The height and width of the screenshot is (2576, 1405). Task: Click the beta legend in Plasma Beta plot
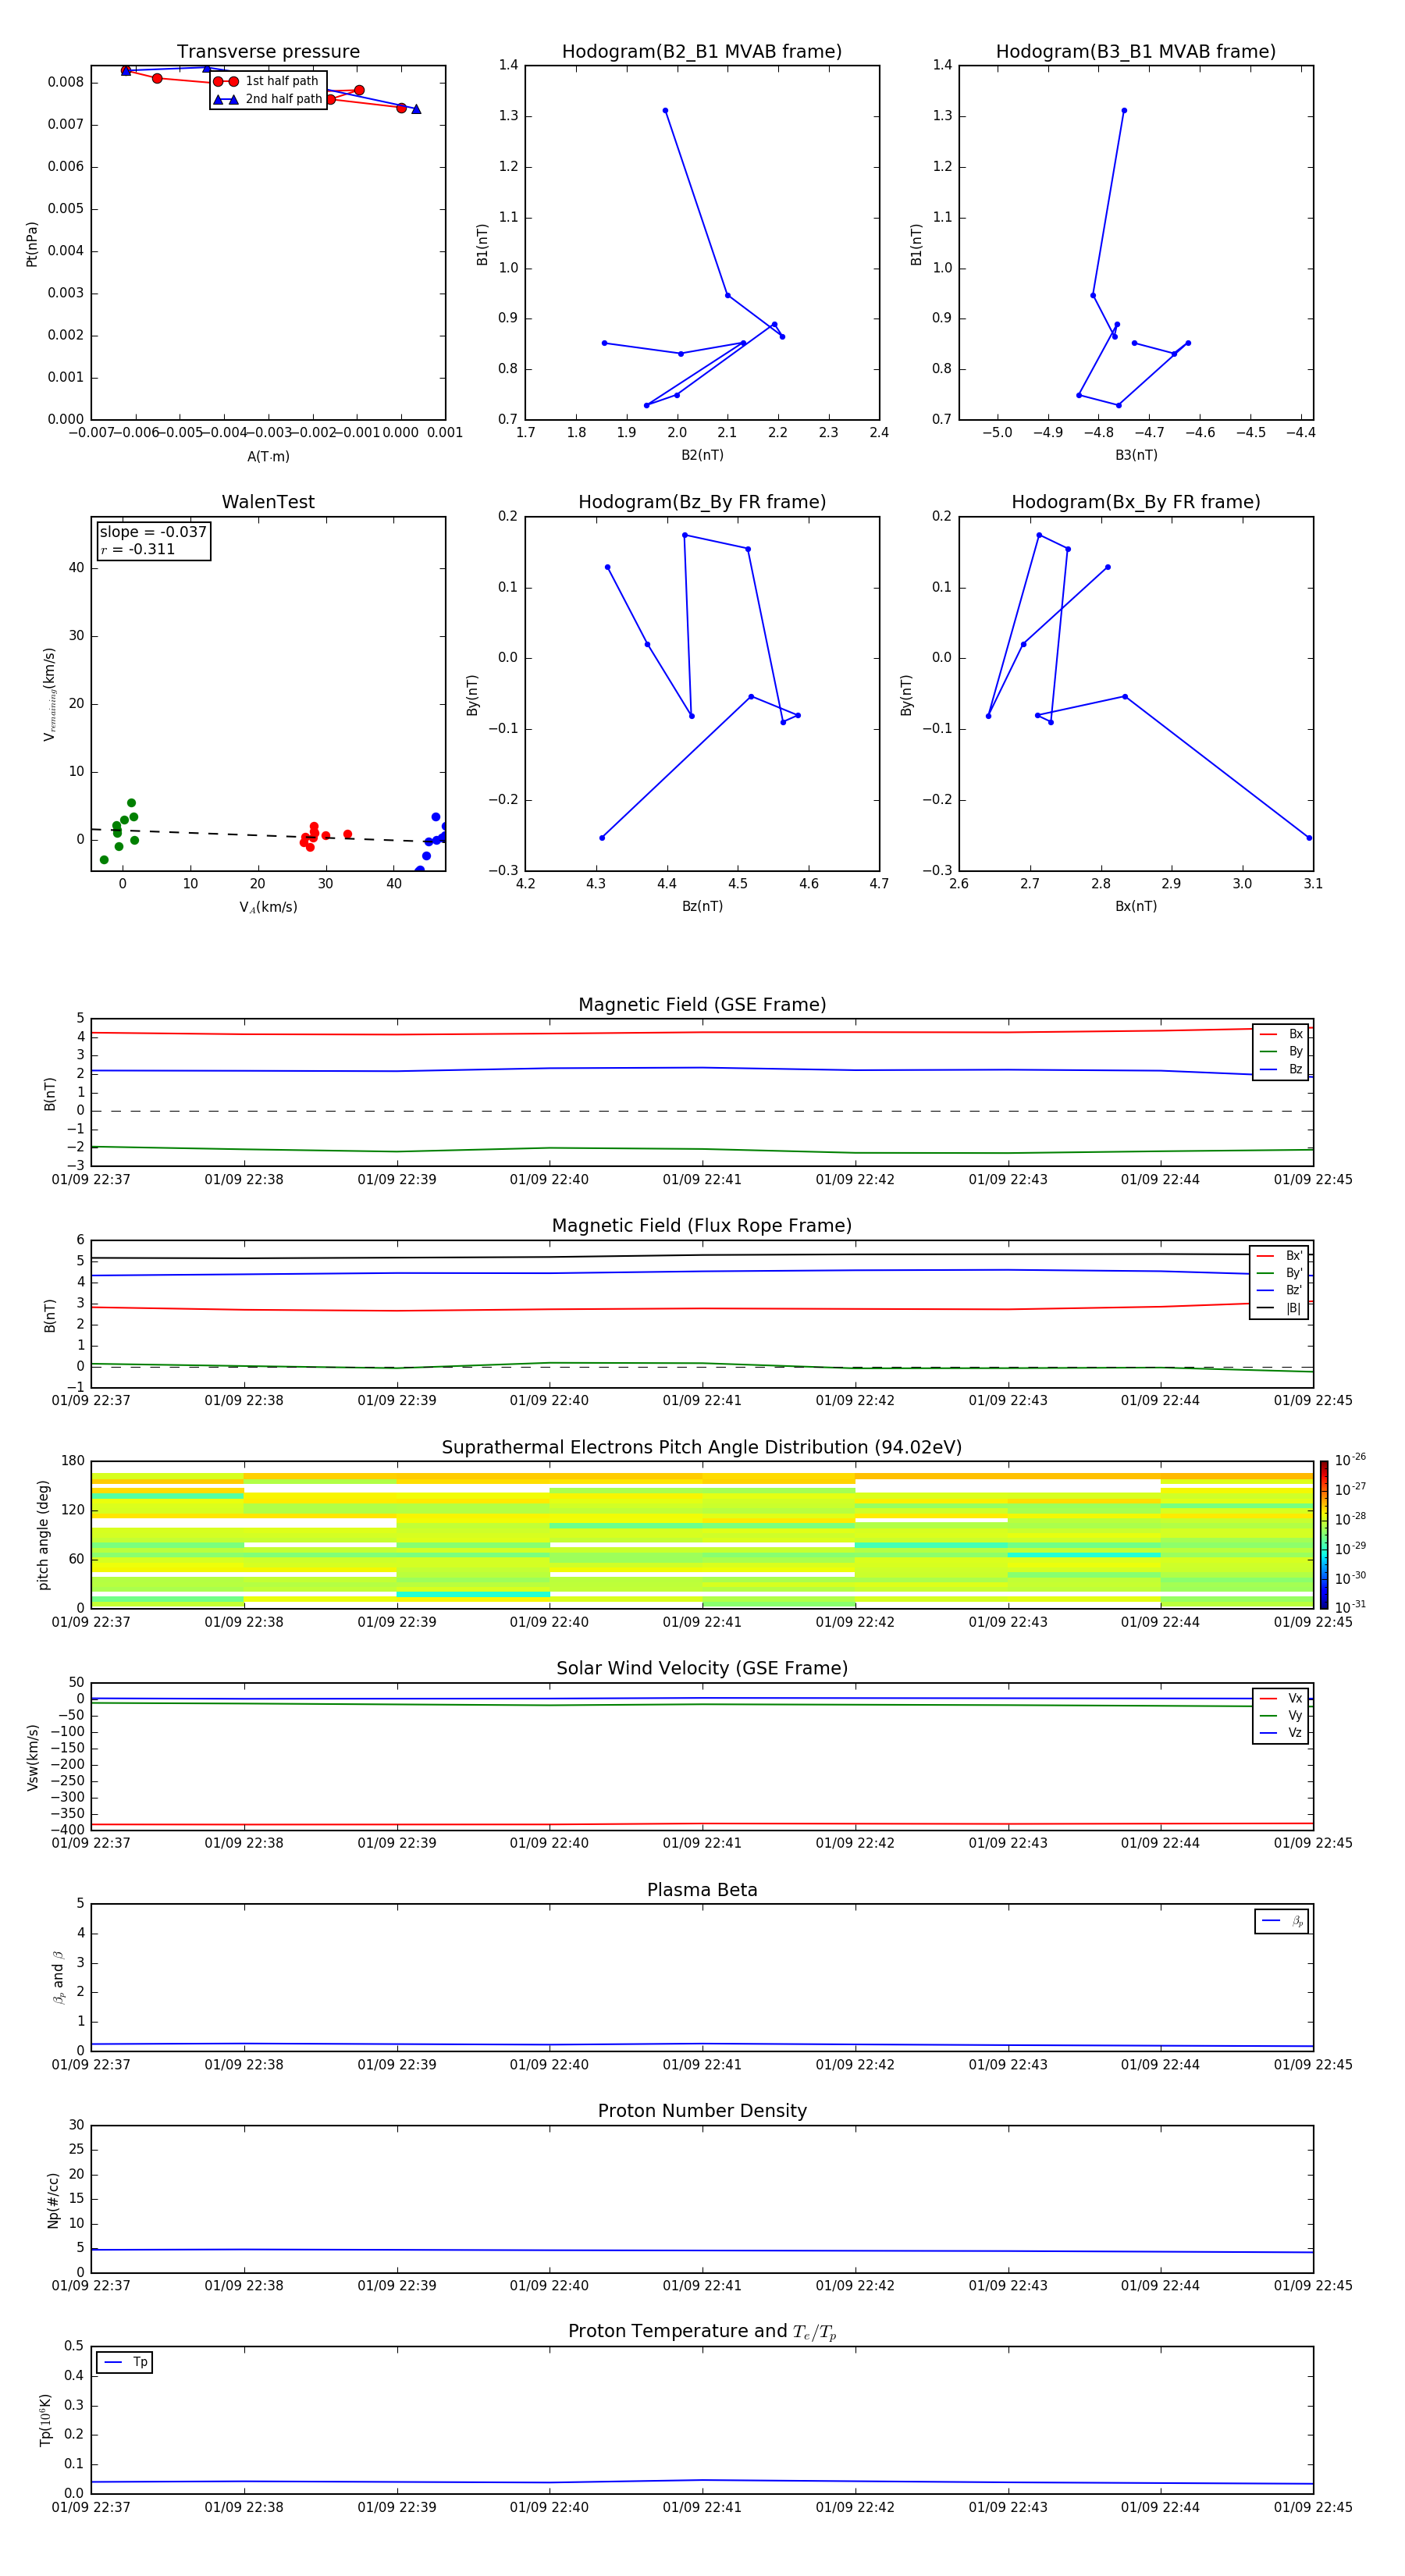(x=1281, y=1921)
